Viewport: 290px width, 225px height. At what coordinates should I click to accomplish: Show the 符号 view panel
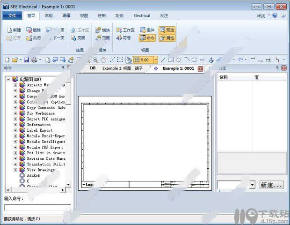(123, 38)
